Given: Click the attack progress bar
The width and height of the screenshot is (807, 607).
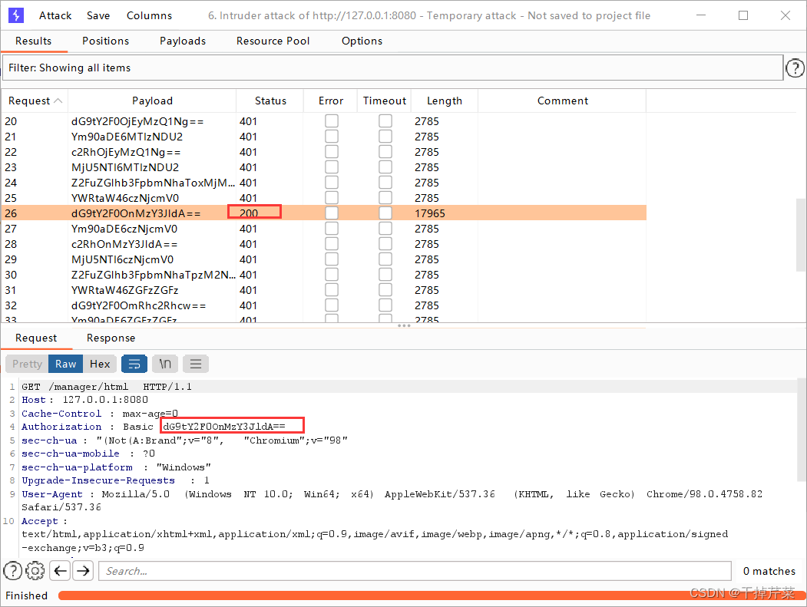Looking at the screenshot, I should pyautogui.click(x=432, y=595).
